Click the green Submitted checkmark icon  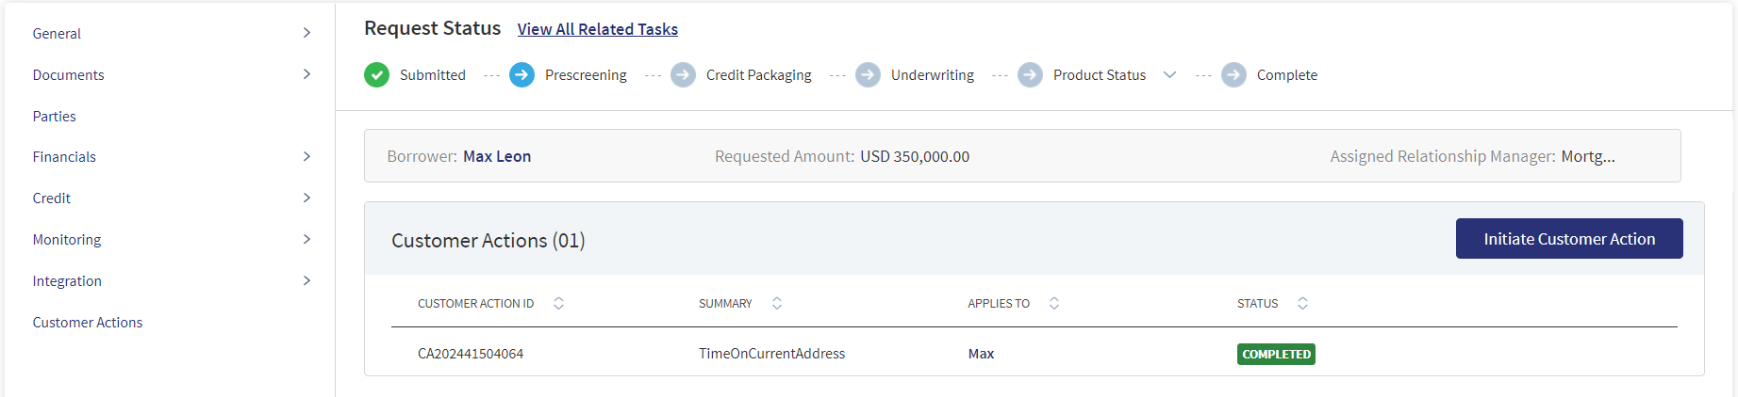coord(376,74)
